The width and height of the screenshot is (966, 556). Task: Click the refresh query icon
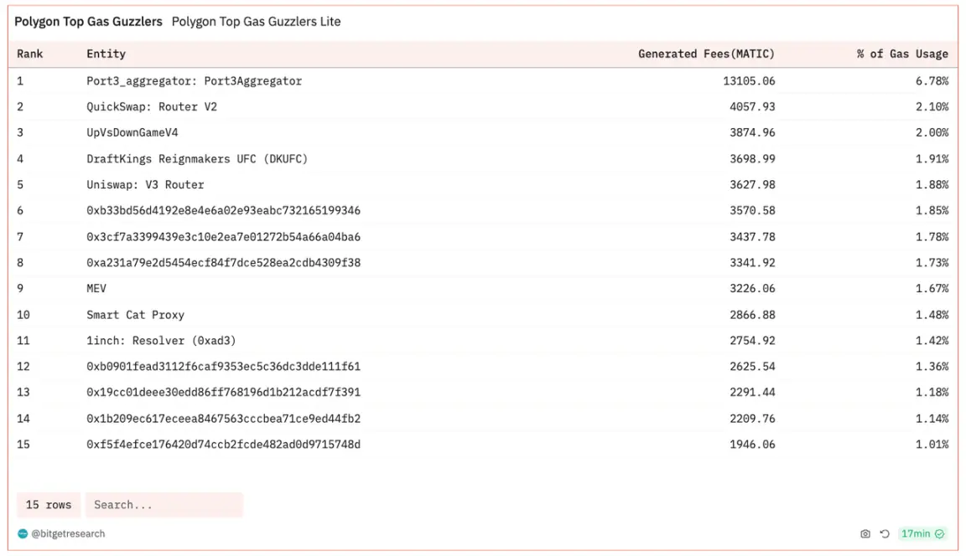[885, 533]
